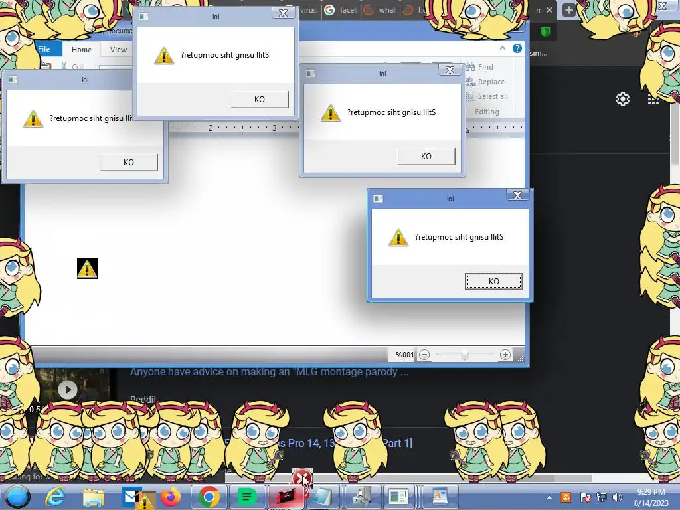This screenshot has width=680, height=510.
Task: Switch to WordPad View ribbon tab
Action: (x=118, y=50)
